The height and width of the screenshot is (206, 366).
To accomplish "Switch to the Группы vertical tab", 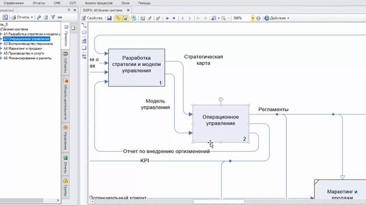I will (x=66, y=188).
